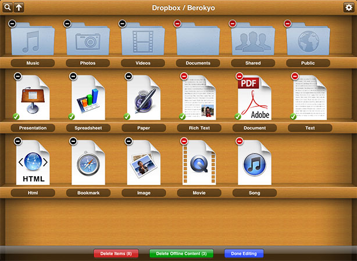The height and width of the screenshot is (261, 357).
Task: Click the Shared name label
Action: coord(253,63)
